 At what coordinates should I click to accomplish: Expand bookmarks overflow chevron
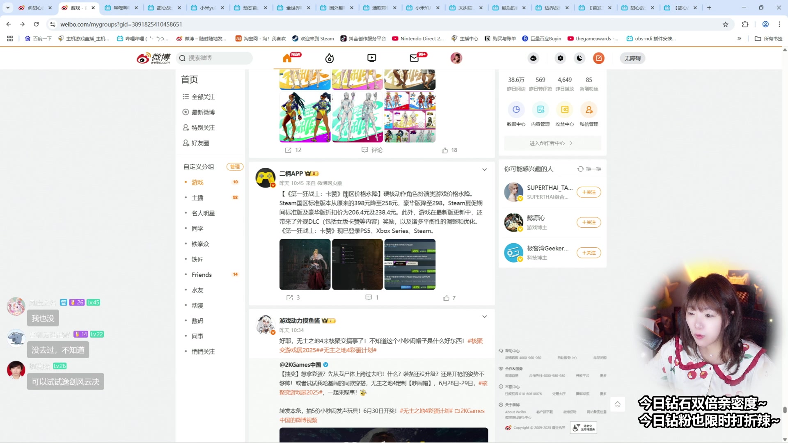tap(739, 39)
